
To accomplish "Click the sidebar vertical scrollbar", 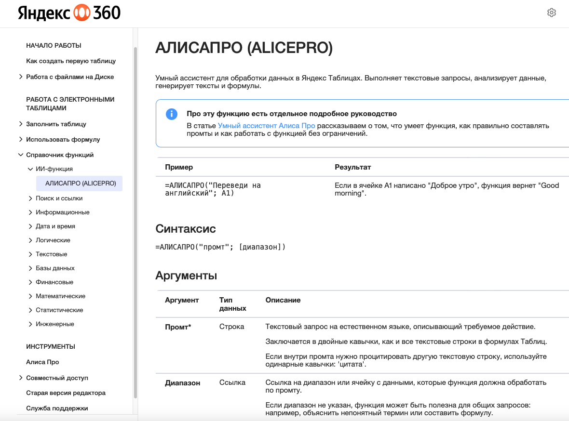I will point(135,222).
